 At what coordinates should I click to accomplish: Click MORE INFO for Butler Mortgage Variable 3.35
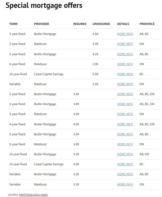click(125, 174)
